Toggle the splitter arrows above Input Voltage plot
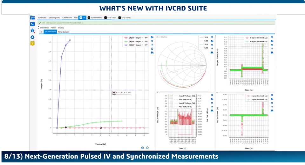The width and height of the screenshot is (305, 165). 158,92
